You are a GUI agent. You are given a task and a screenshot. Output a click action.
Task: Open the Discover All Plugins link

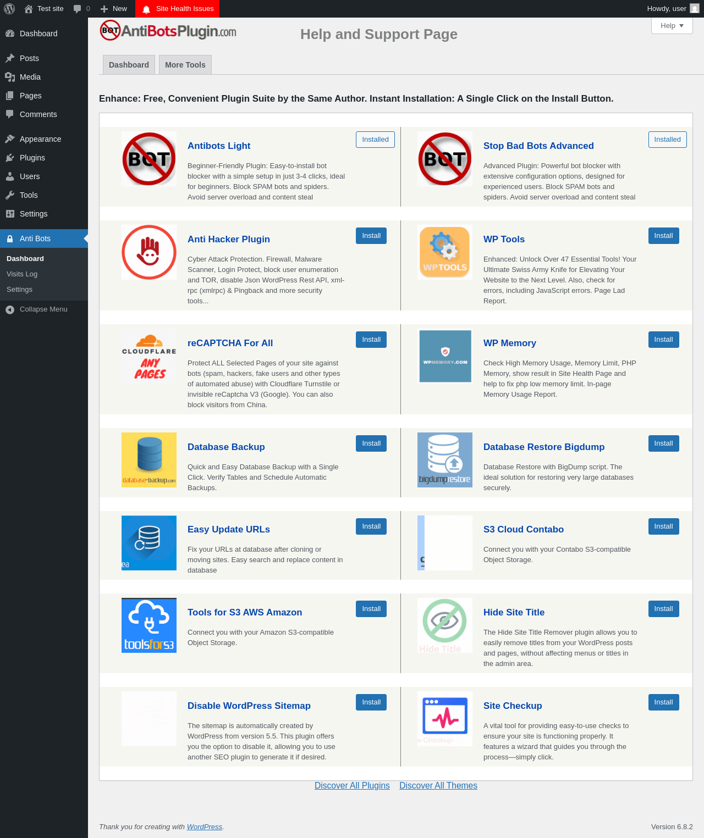tap(352, 786)
